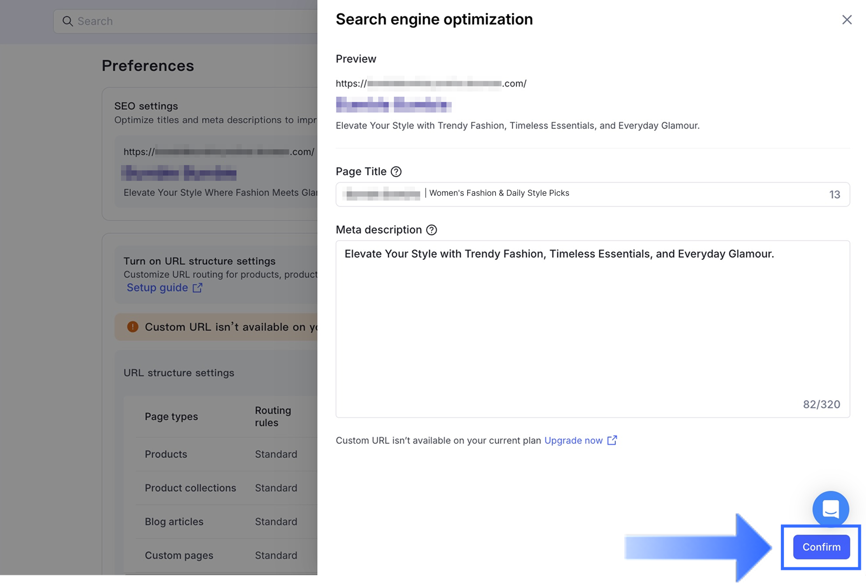Open the chat support bubble icon
Viewport: 866px width, 583px height.
coord(830,509)
